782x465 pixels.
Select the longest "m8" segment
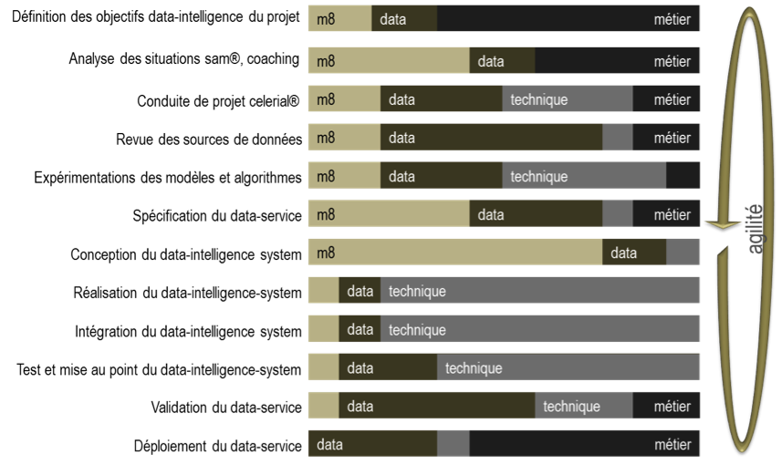454,253
